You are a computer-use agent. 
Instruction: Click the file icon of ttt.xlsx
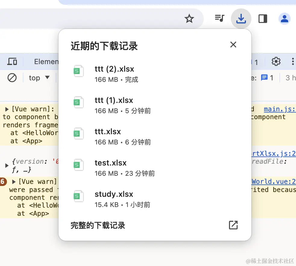click(78, 134)
